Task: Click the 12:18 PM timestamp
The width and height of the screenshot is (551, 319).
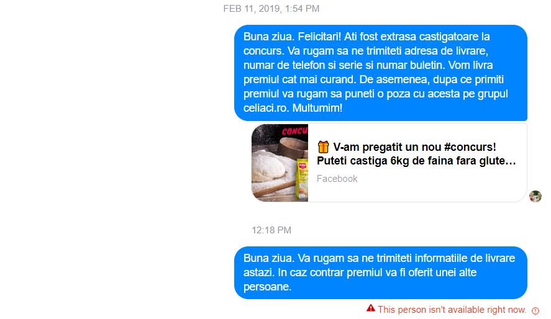Action: 271,230
